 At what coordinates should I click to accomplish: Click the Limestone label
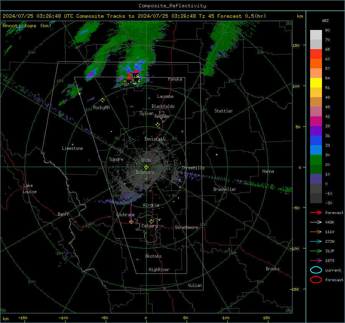(72, 148)
